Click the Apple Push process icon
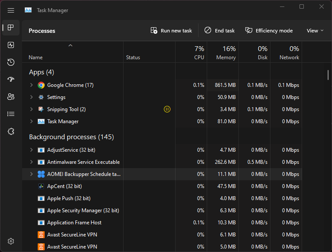Viewport: 332px width, 252px height. [41, 198]
